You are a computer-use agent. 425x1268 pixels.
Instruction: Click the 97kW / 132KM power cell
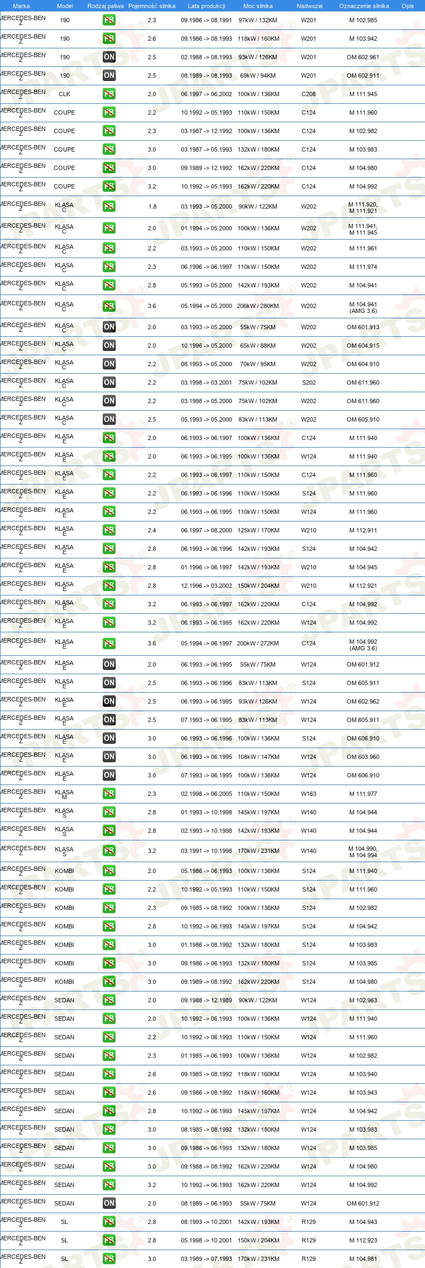(258, 20)
